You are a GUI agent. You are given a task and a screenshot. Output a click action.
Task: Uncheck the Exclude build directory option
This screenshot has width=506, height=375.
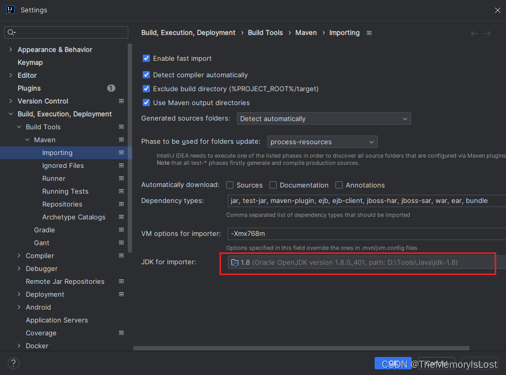point(146,89)
